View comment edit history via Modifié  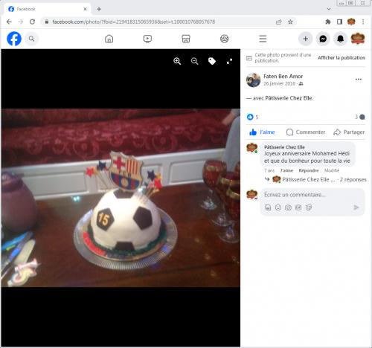[x=332, y=170]
